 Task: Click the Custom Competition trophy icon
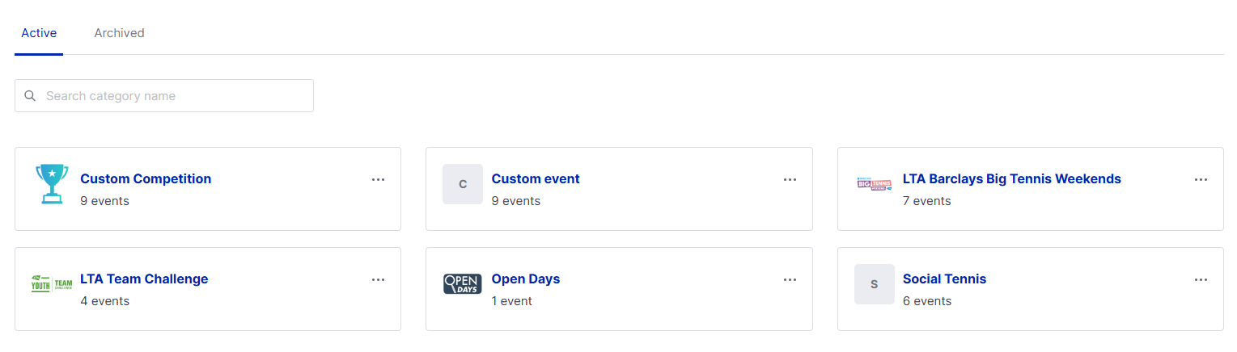pos(52,184)
